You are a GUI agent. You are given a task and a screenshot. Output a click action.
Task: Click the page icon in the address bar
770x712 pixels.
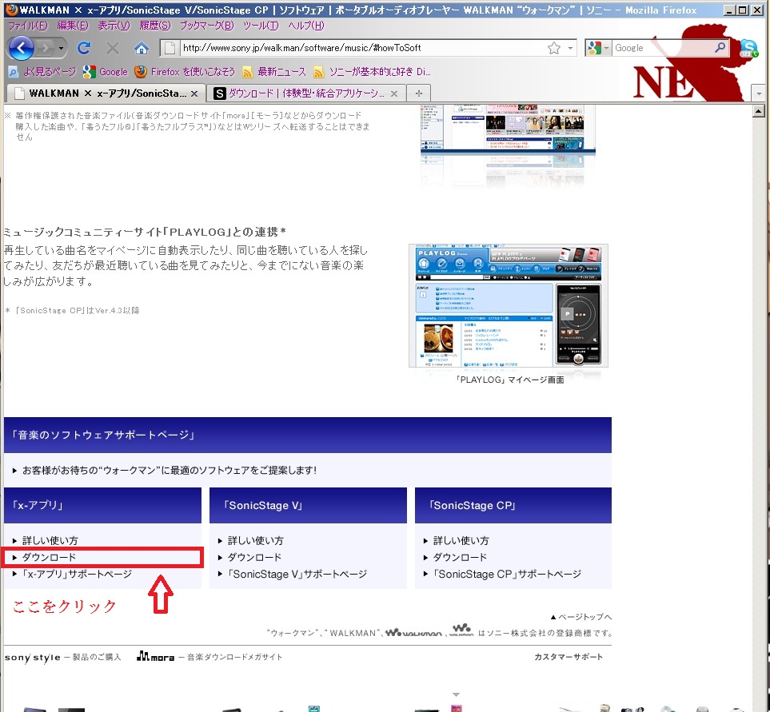pyautogui.click(x=170, y=48)
